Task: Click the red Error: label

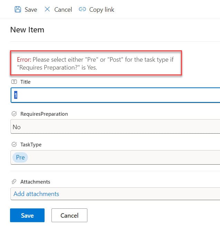Action: pyautogui.click(x=24, y=60)
